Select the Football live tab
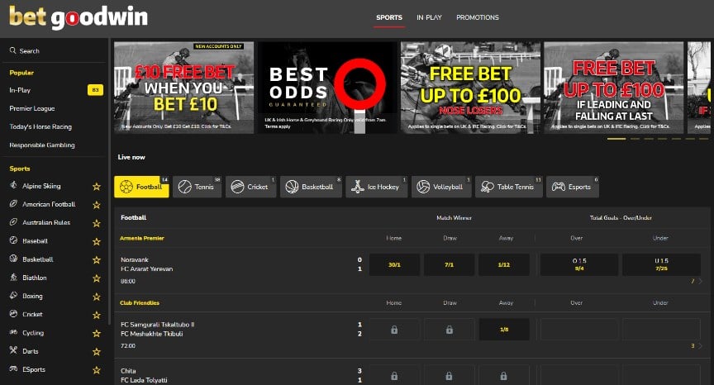The image size is (714, 385). pyautogui.click(x=141, y=187)
